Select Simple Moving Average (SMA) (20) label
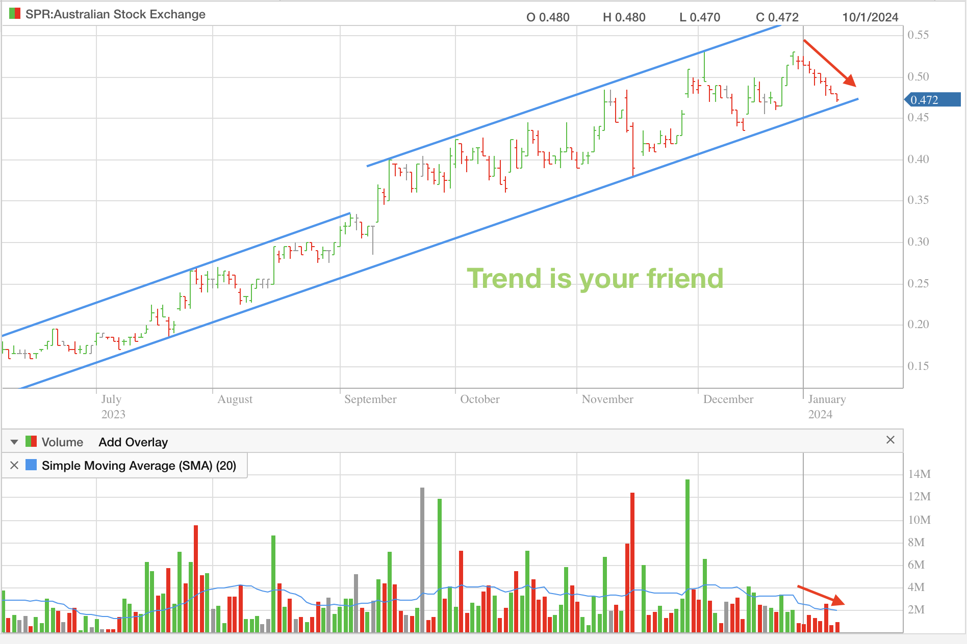The width and height of the screenshot is (967, 644). (139, 466)
